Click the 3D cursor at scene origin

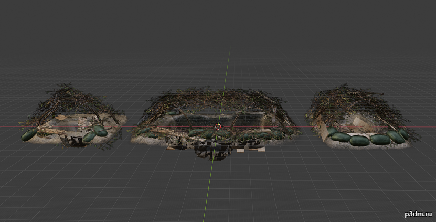218,126
